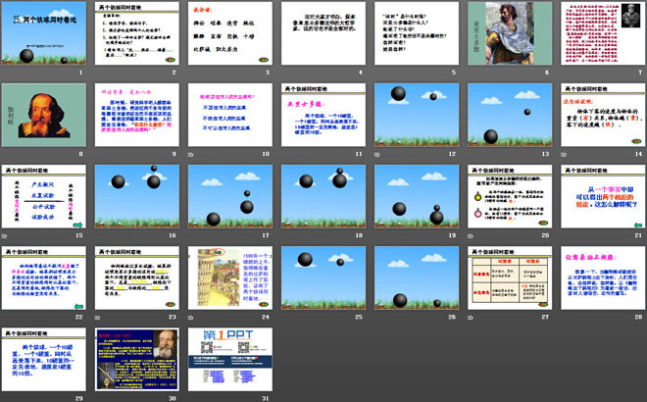Click the animation star icon under slide 20
Image resolution: width=647 pixels, height=402 pixels.
click(x=471, y=235)
